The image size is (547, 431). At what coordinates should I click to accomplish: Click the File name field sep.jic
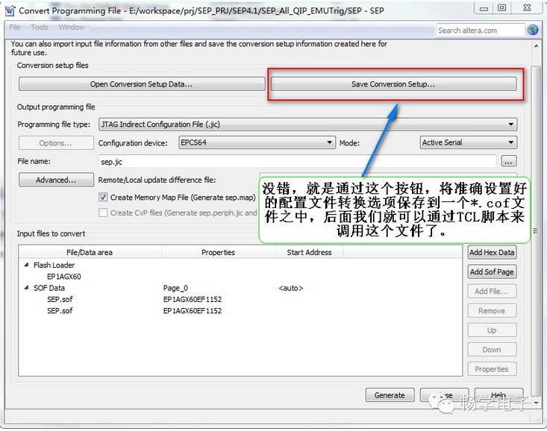point(297,162)
